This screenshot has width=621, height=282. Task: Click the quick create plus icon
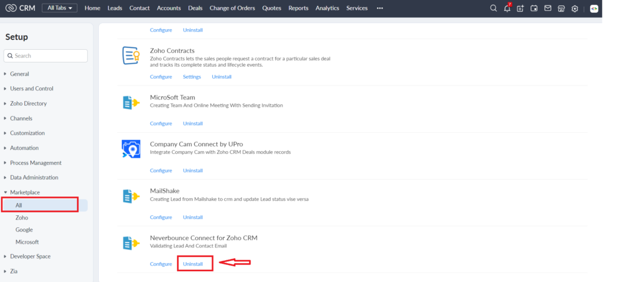[x=520, y=8]
